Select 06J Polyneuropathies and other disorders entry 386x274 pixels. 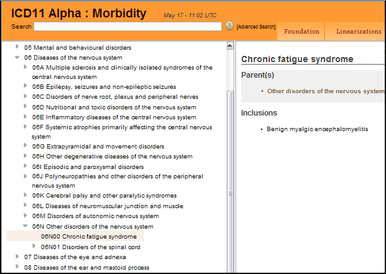point(117,181)
